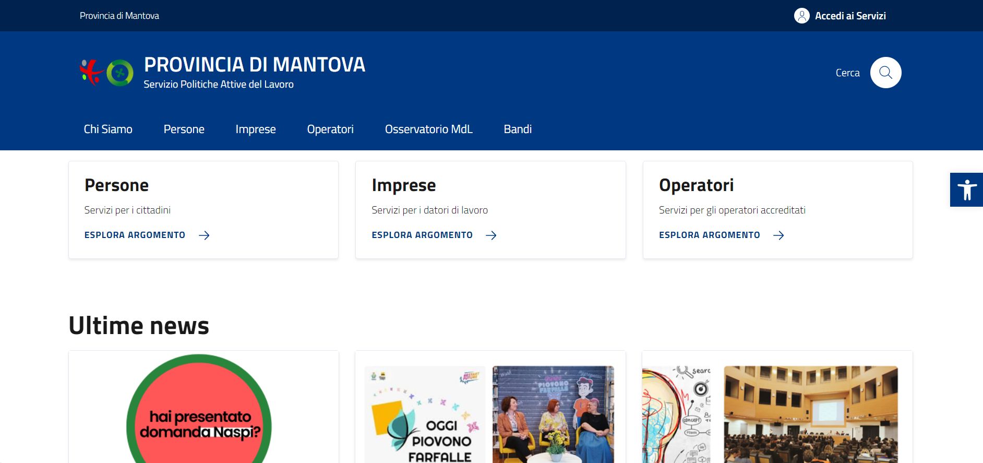Click the Persone card heading
Screen dimensions: 983x463
[x=116, y=185]
